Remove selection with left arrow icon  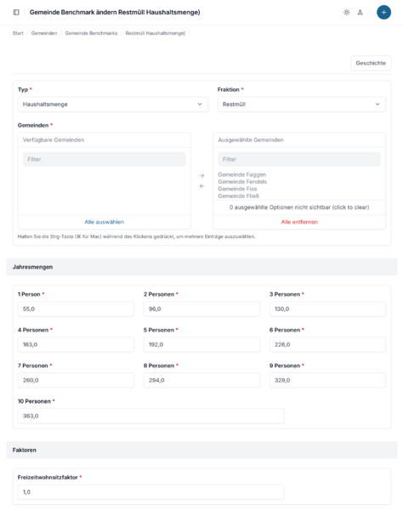pos(201,186)
